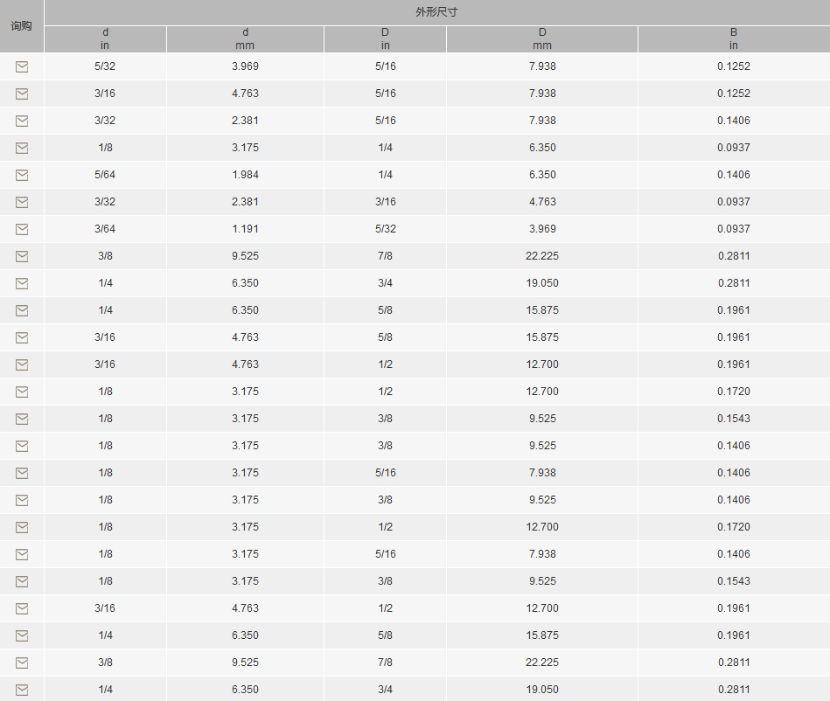Click envelope icon for 1.984 mm row
Image resolution: width=830 pixels, height=701 pixels.
pyautogui.click(x=22, y=175)
